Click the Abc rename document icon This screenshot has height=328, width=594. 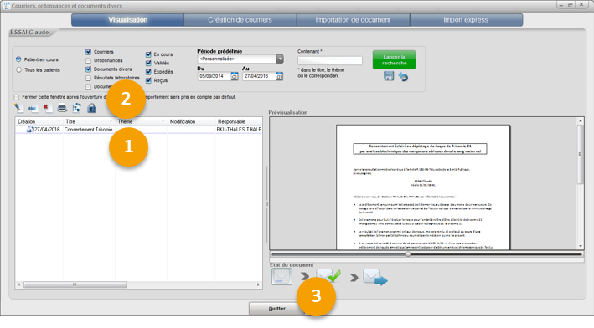pos(32,108)
